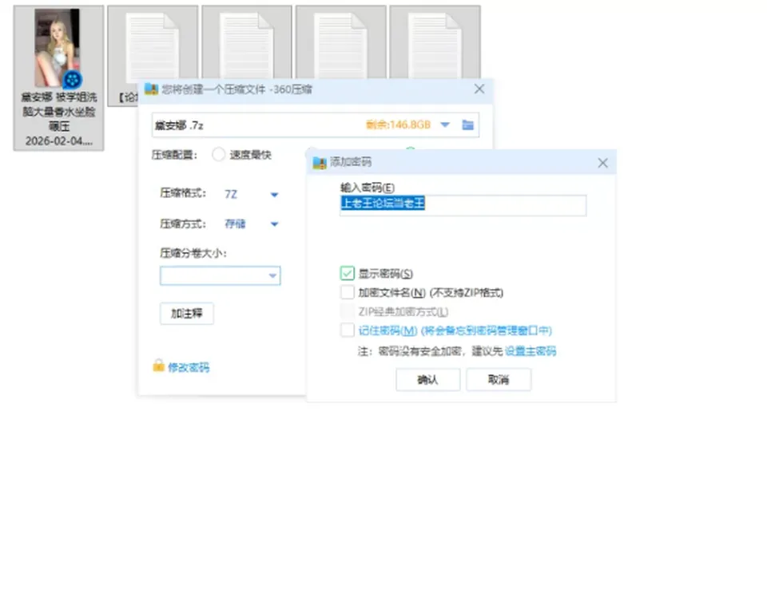
Task: Click the 确认 button
Action: click(428, 380)
